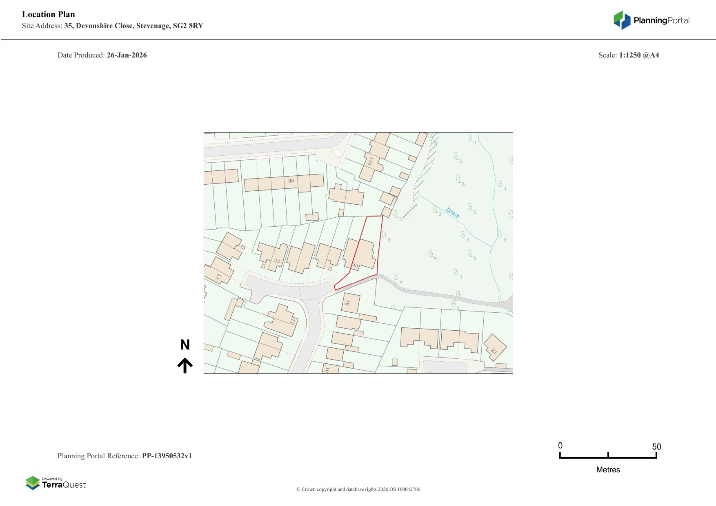
Task: Click the Metres scale bar label
Action: [608, 470]
